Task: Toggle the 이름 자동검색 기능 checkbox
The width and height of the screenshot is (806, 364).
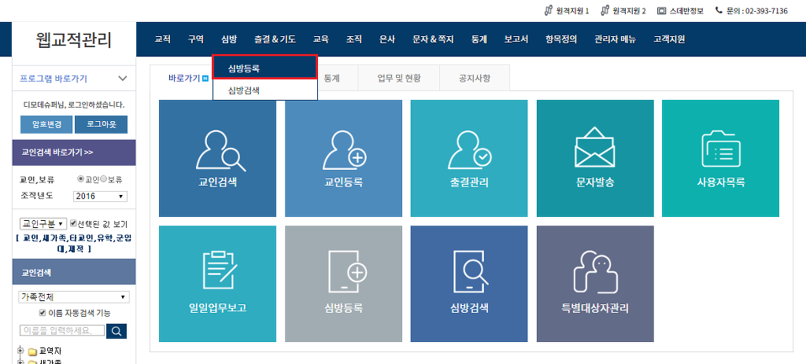Action: (43, 313)
